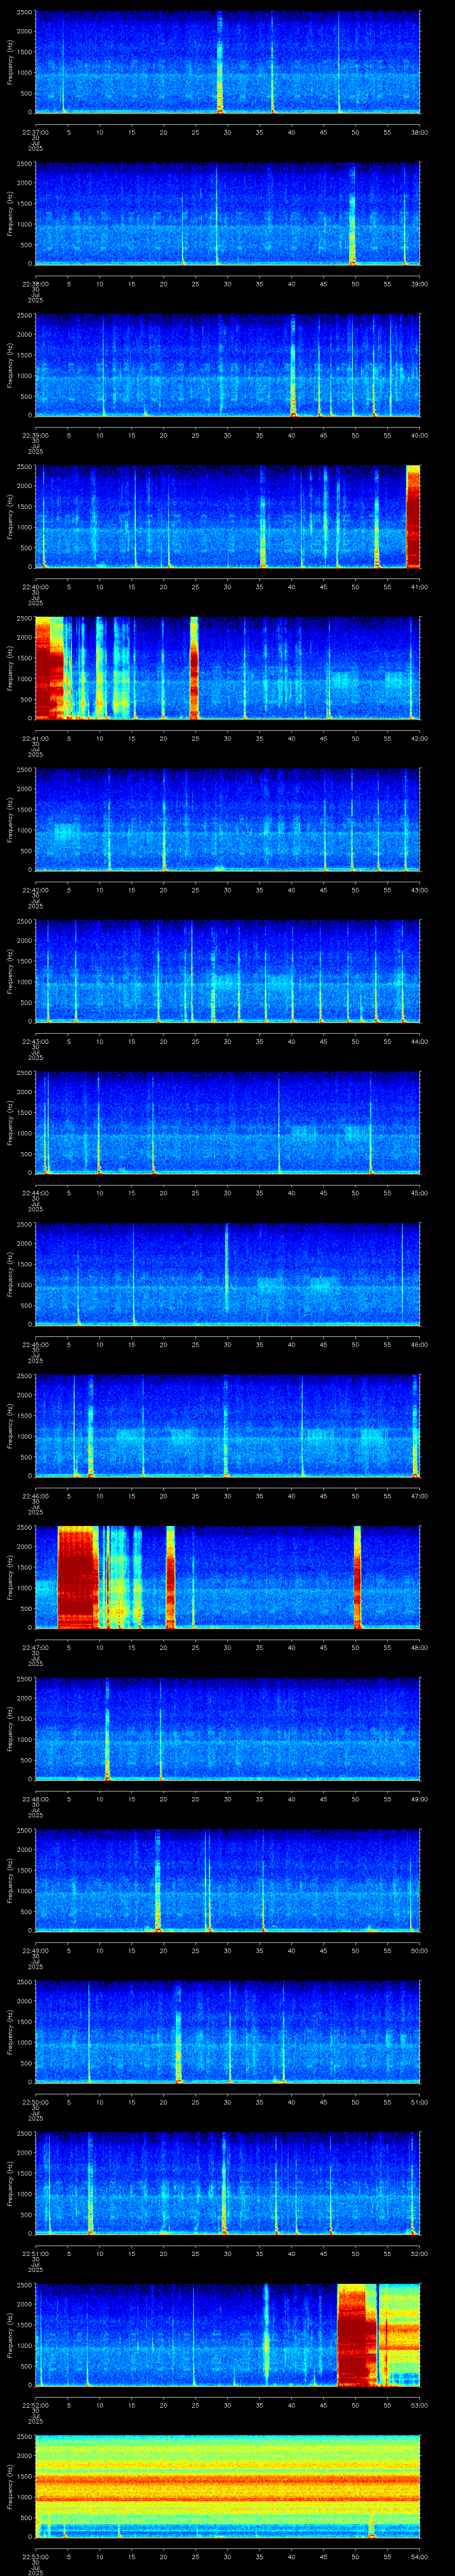
Task: Click the 49:00 end time label
Action: pyautogui.click(x=419, y=1799)
